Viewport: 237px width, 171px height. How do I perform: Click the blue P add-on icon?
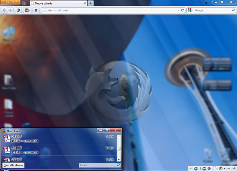click(x=196, y=169)
